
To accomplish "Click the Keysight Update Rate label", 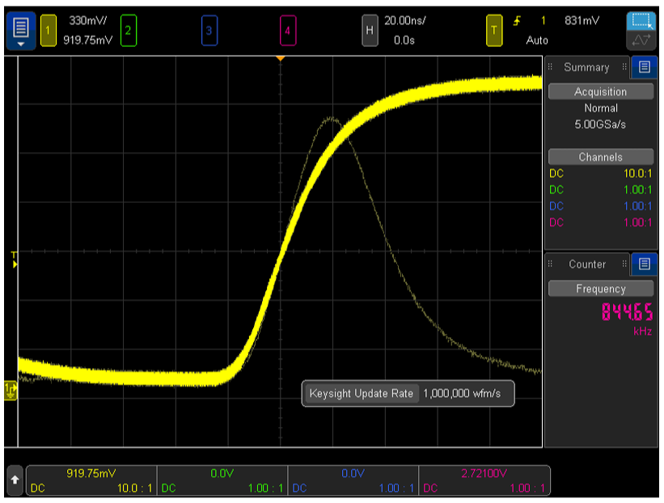I will (x=362, y=393).
